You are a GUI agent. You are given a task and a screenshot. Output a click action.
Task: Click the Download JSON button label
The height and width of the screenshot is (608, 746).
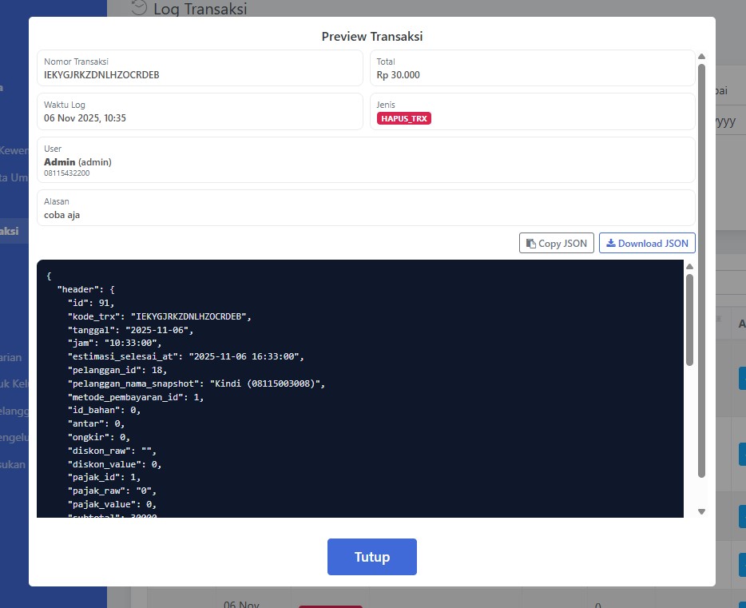pyautogui.click(x=653, y=244)
